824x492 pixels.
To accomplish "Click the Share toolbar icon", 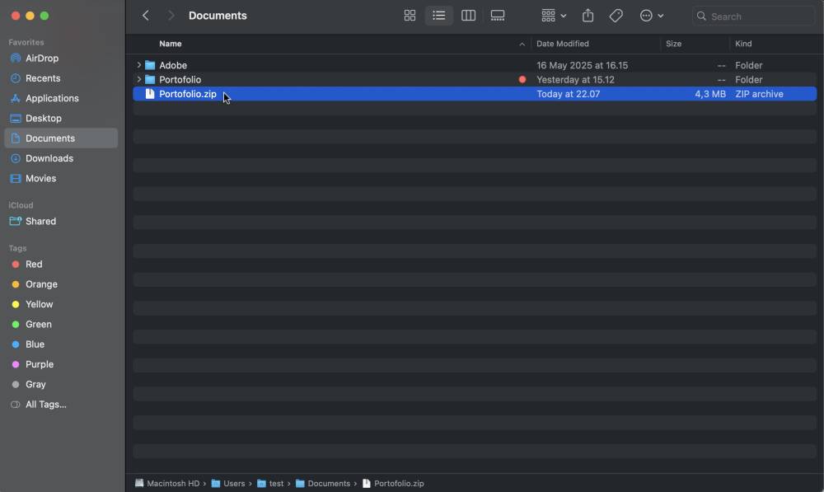I will (588, 16).
